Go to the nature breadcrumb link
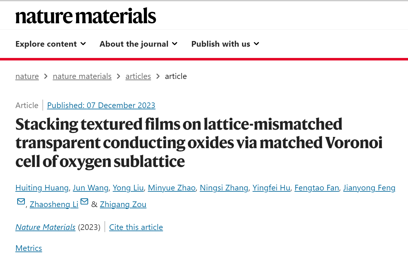The height and width of the screenshot is (265, 408). click(27, 76)
